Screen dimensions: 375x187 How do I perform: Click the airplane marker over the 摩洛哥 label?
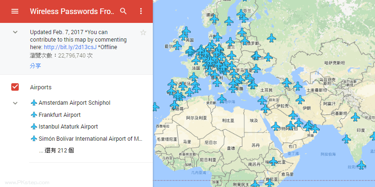click(174, 105)
